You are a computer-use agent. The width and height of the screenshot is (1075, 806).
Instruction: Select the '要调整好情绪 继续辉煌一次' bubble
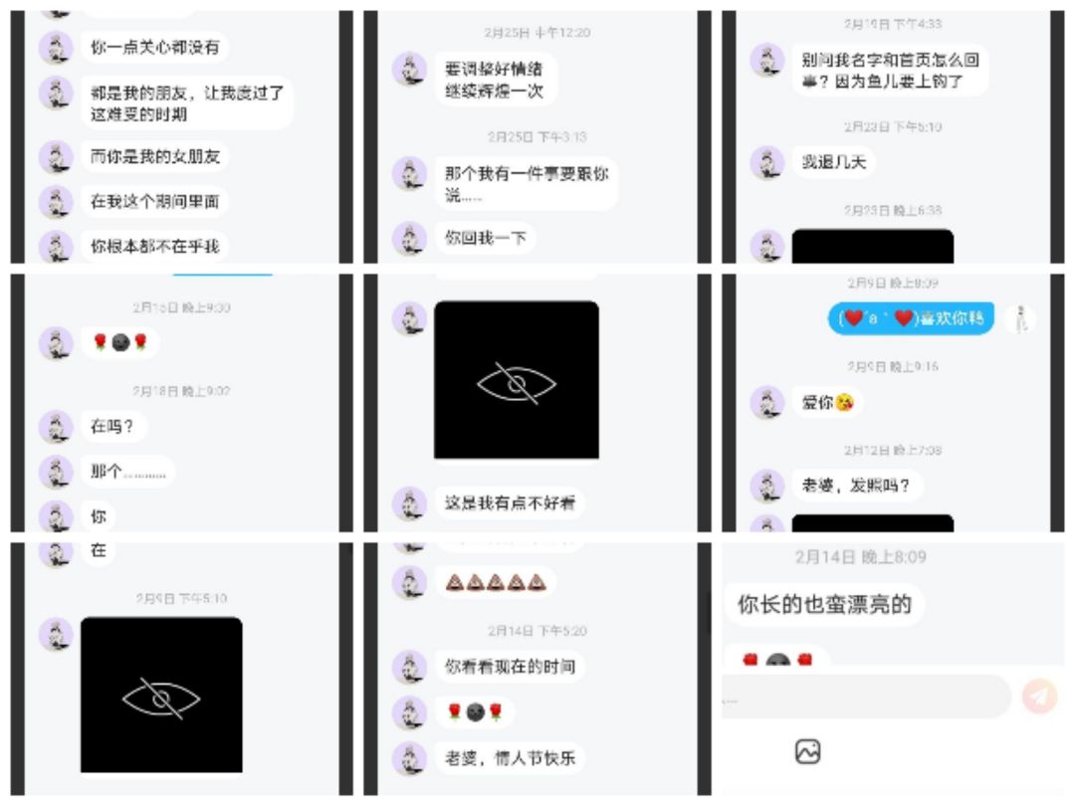pyautogui.click(x=495, y=80)
